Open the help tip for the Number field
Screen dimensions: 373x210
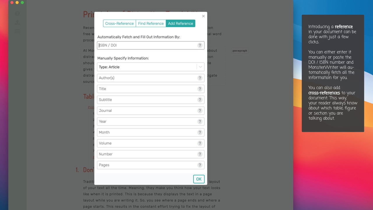click(200, 154)
